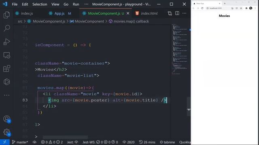Expand the movies.map() callback breadcrumb
This screenshot has height=145, width=259.
pyautogui.click(x=131, y=21)
